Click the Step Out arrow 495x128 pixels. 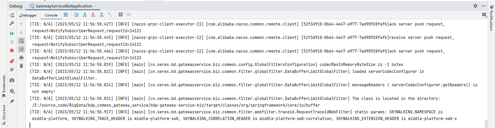[x=102, y=14]
